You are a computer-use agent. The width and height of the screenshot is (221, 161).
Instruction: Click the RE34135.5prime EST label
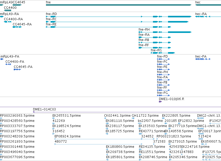pos(152,147)
